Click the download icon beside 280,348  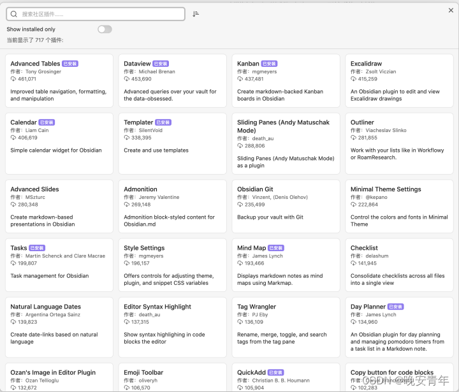click(x=13, y=205)
